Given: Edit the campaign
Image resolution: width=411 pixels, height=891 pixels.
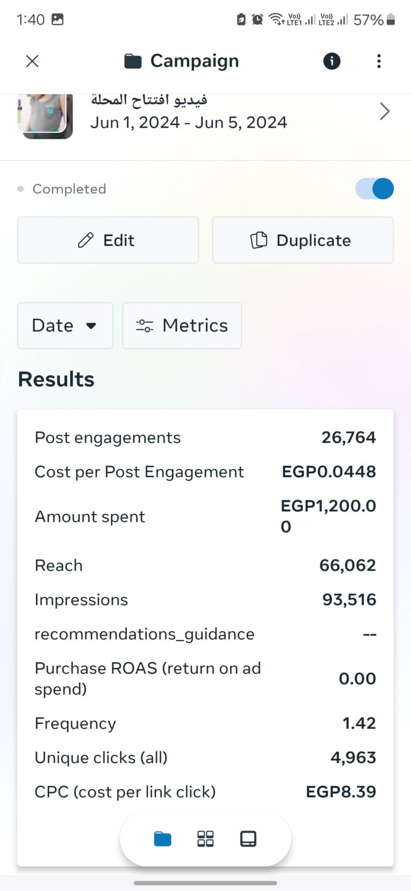Looking at the screenshot, I should pos(108,240).
